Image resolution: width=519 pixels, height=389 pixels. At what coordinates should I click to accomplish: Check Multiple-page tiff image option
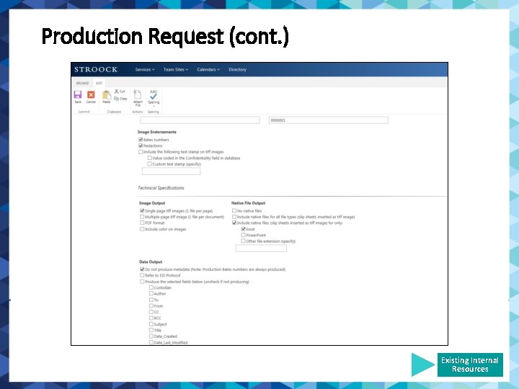point(142,217)
